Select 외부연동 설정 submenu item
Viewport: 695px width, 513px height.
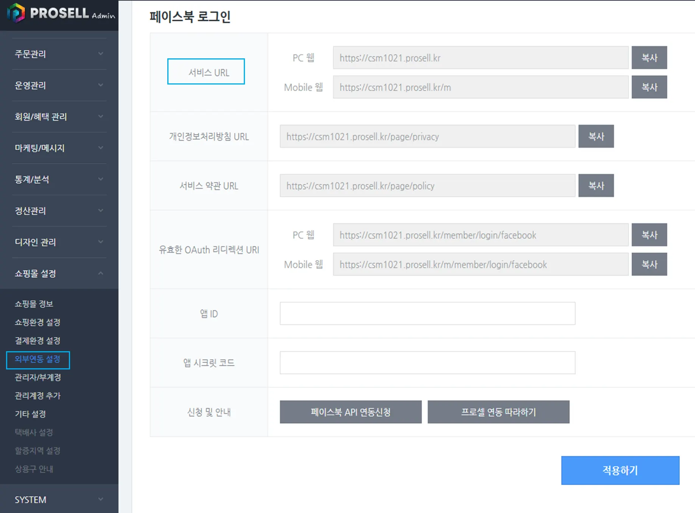click(x=38, y=360)
